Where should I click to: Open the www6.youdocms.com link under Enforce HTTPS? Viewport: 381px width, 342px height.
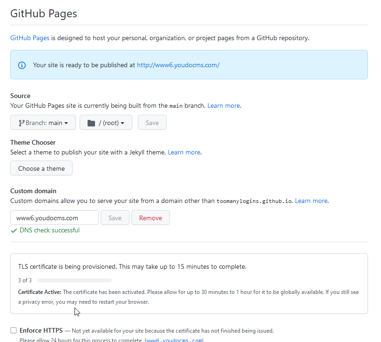pyautogui.click(x=174, y=340)
